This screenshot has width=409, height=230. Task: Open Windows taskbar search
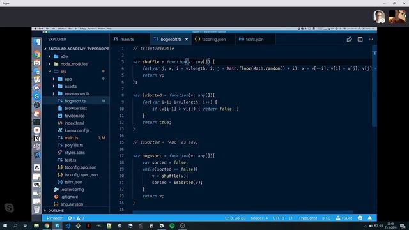(15, 226)
